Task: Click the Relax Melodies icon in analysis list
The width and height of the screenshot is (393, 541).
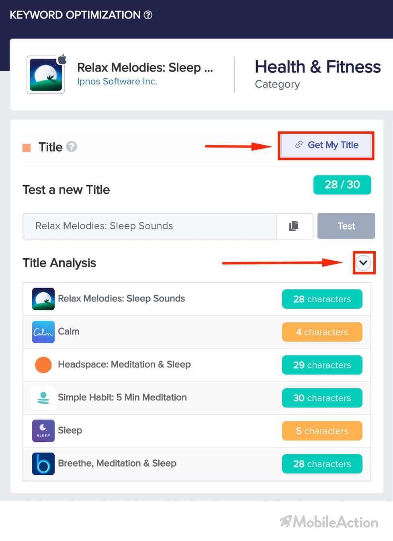Action: pyautogui.click(x=43, y=299)
